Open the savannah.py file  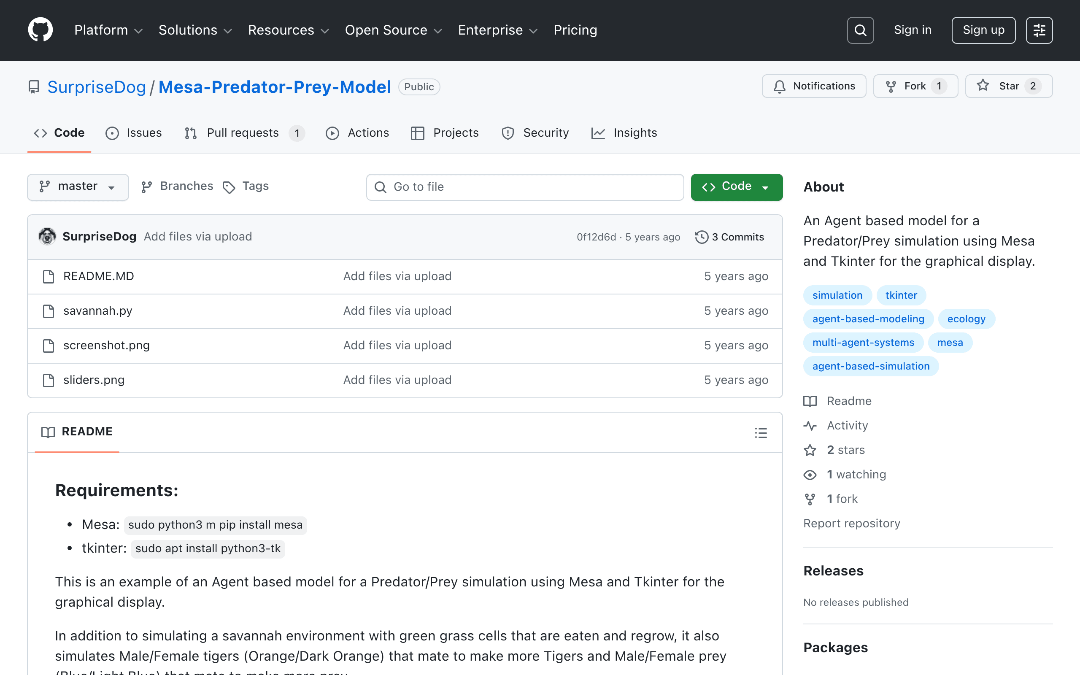click(x=98, y=311)
